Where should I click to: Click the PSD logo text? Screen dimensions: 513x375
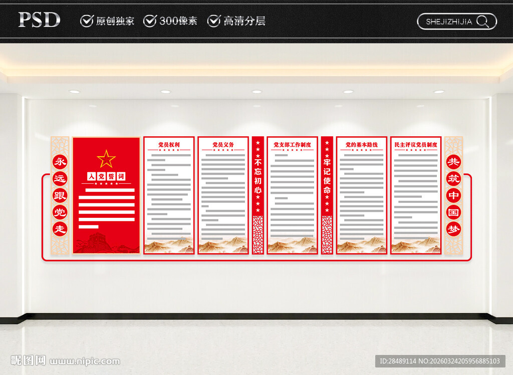pyautogui.click(x=39, y=20)
